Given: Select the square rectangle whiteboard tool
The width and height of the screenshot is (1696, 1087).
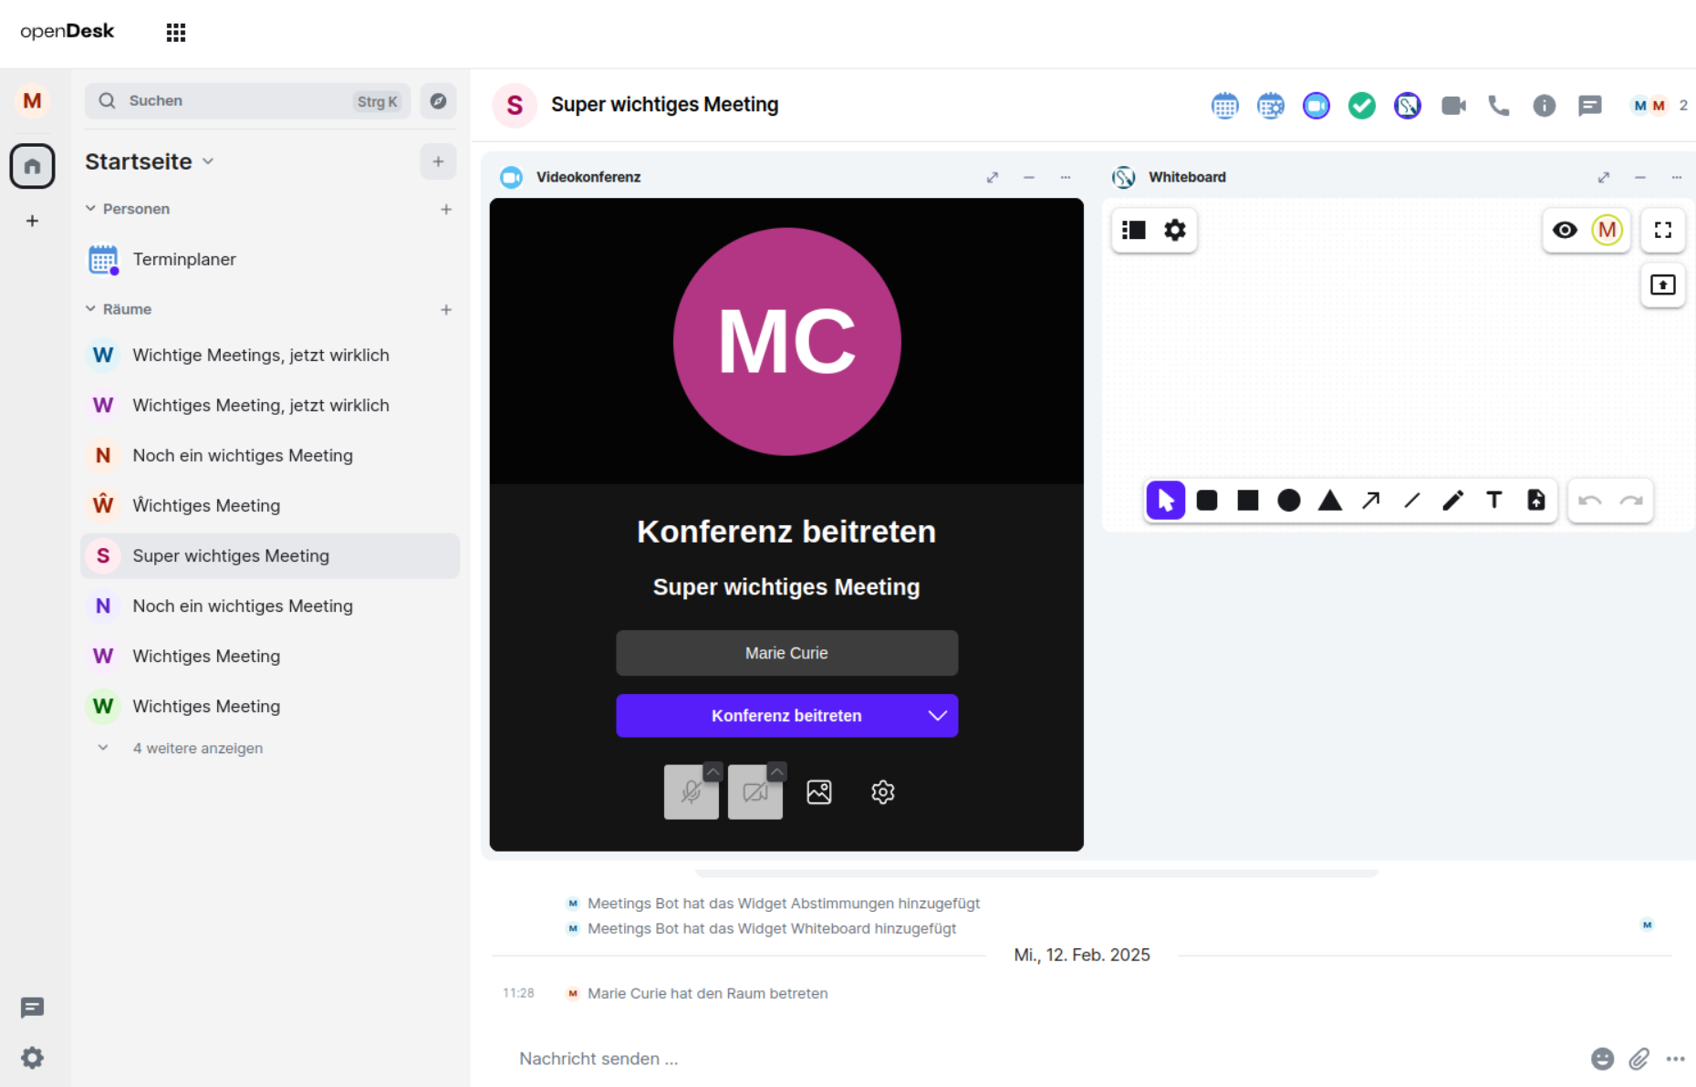Looking at the screenshot, I should pos(1248,501).
